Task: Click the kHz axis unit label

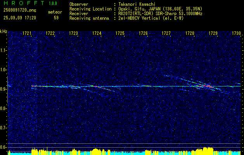Action: pos(3,31)
